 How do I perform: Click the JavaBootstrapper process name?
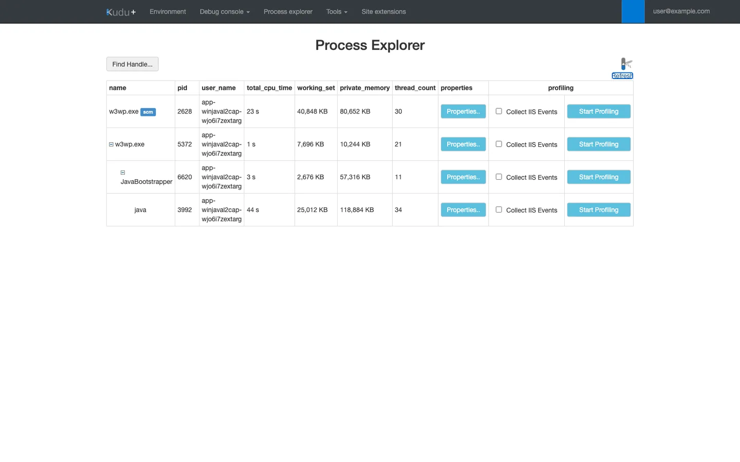(x=146, y=182)
